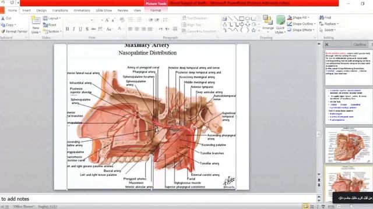Click the Increase List Level indent icon

[x=157, y=20]
